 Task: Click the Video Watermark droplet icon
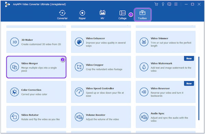coord(144,67)
